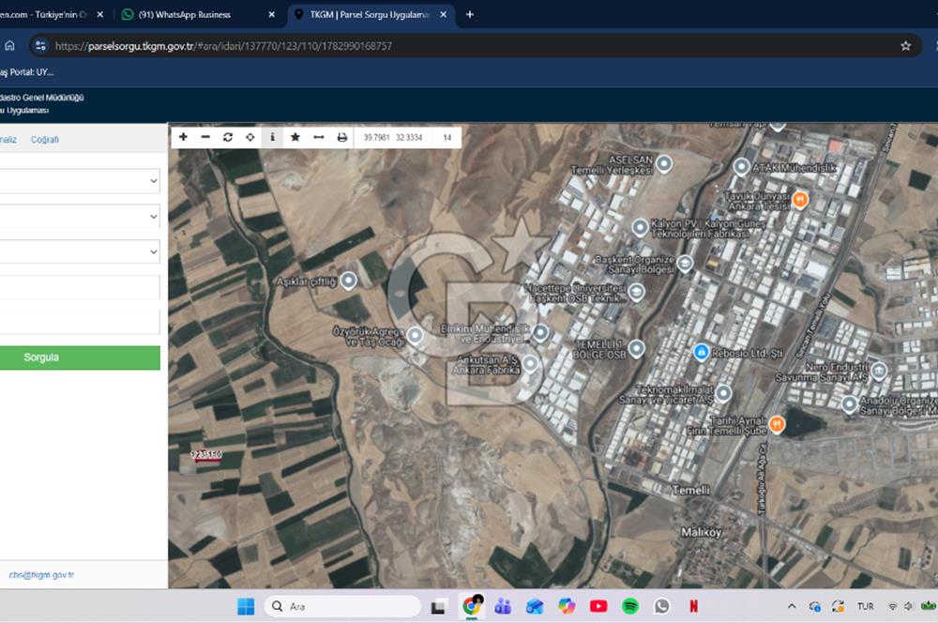Viewport: 938px width, 623px height.
Task: Close the WhatsApp Business tab
Action: (272, 14)
